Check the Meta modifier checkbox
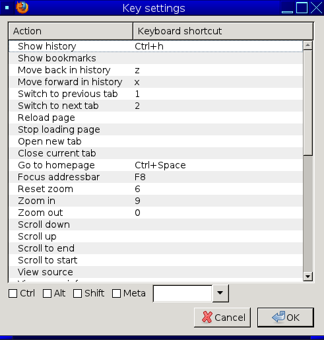Viewport: 324px width, 340px height. [116, 293]
